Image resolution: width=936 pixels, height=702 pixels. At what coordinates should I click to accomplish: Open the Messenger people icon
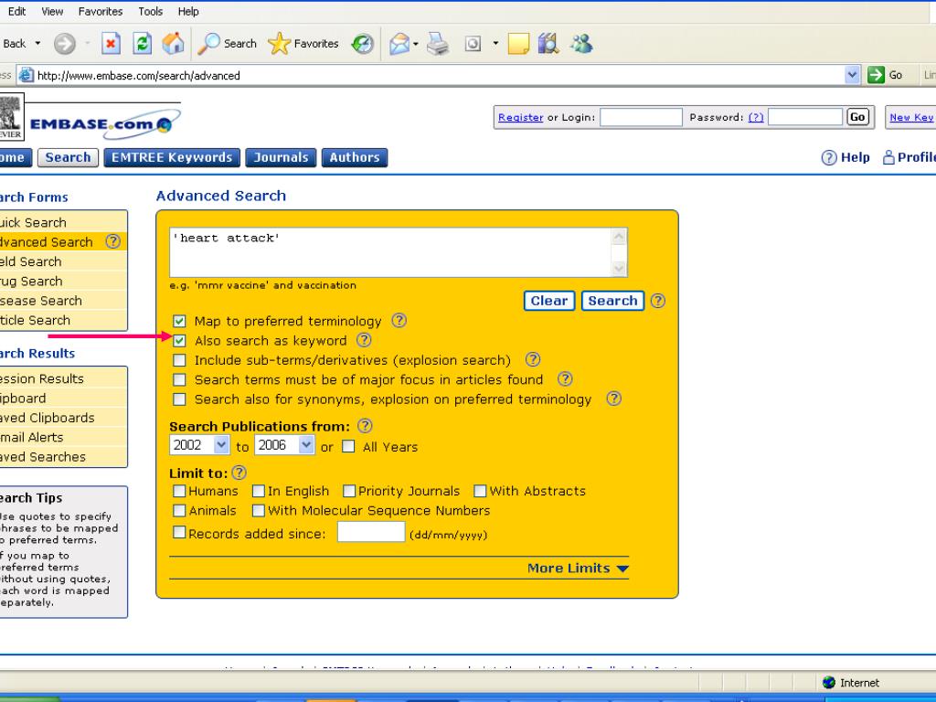(x=580, y=44)
